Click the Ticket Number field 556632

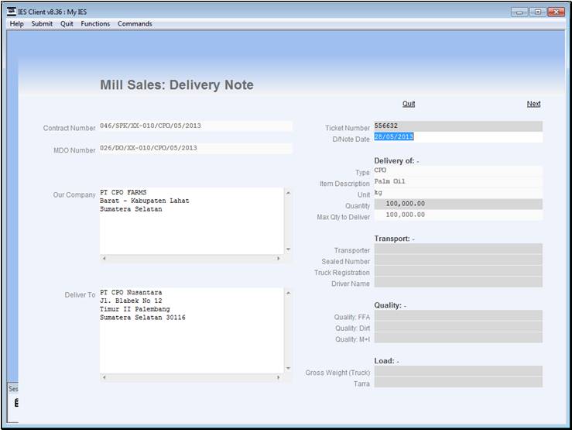pos(458,126)
